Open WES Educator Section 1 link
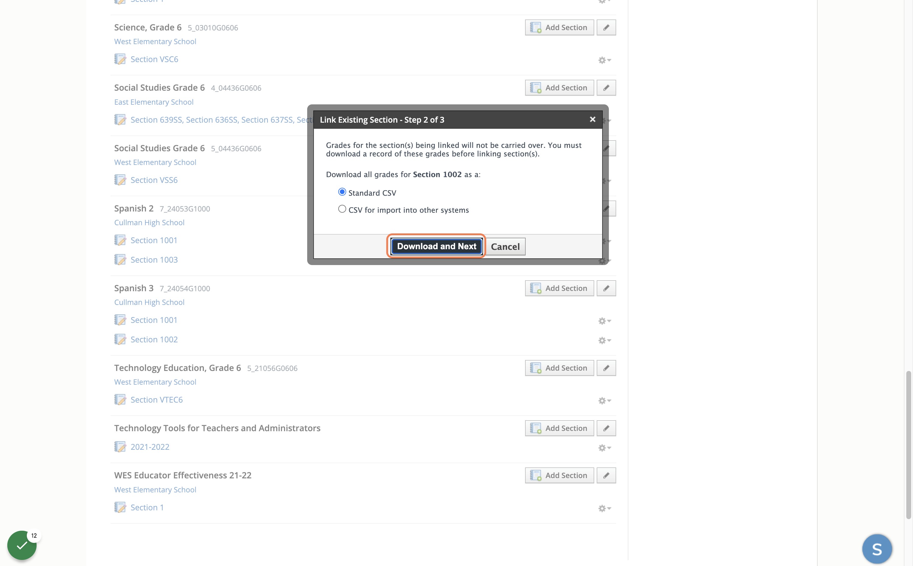The width and height of the screenshot is (913, 566). click(147, 508)
